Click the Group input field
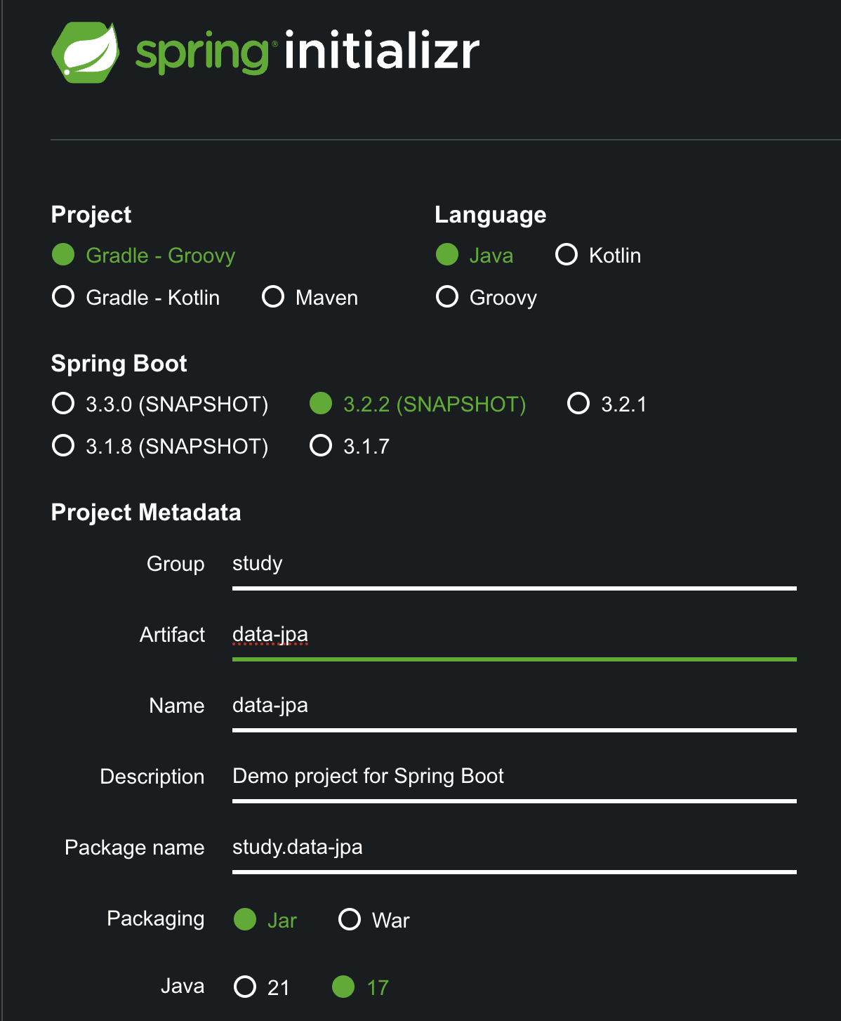The image size is (841, 1021). 514,565
